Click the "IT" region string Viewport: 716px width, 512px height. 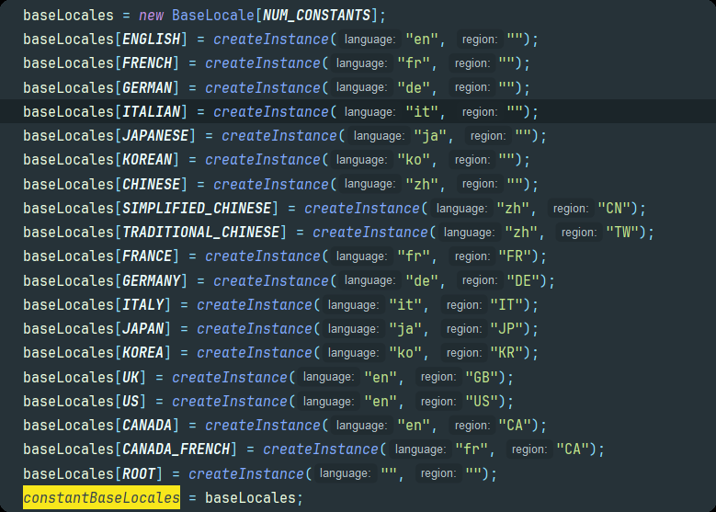(506, 304)
